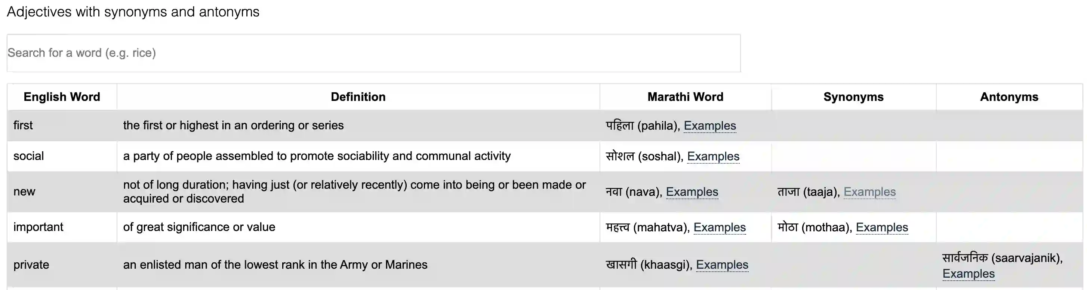Click the "of great significance or value" definition
This screenshot has height=290, width=1087.
199,227
